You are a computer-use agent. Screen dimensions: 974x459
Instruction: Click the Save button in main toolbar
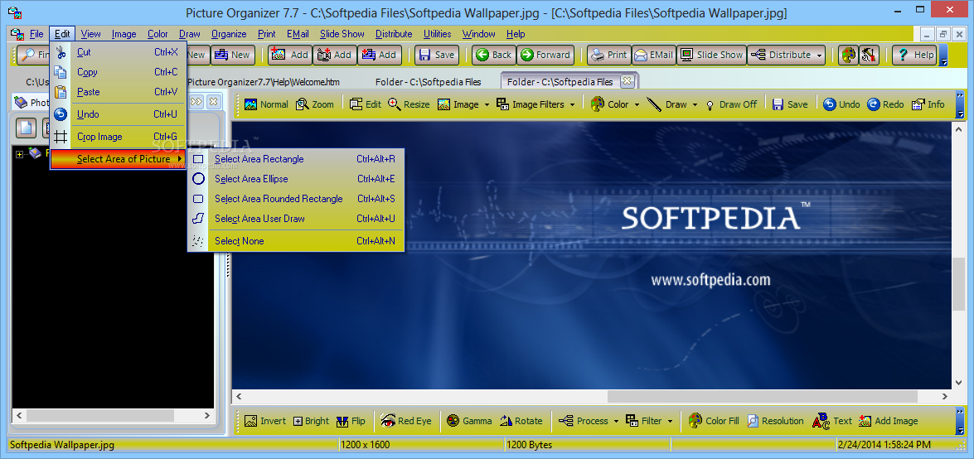[437, 55]
